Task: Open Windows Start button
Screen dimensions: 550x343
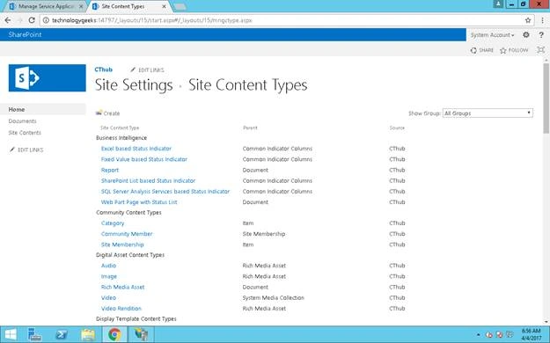Action: pyautogui.click(x=11, y=334)
